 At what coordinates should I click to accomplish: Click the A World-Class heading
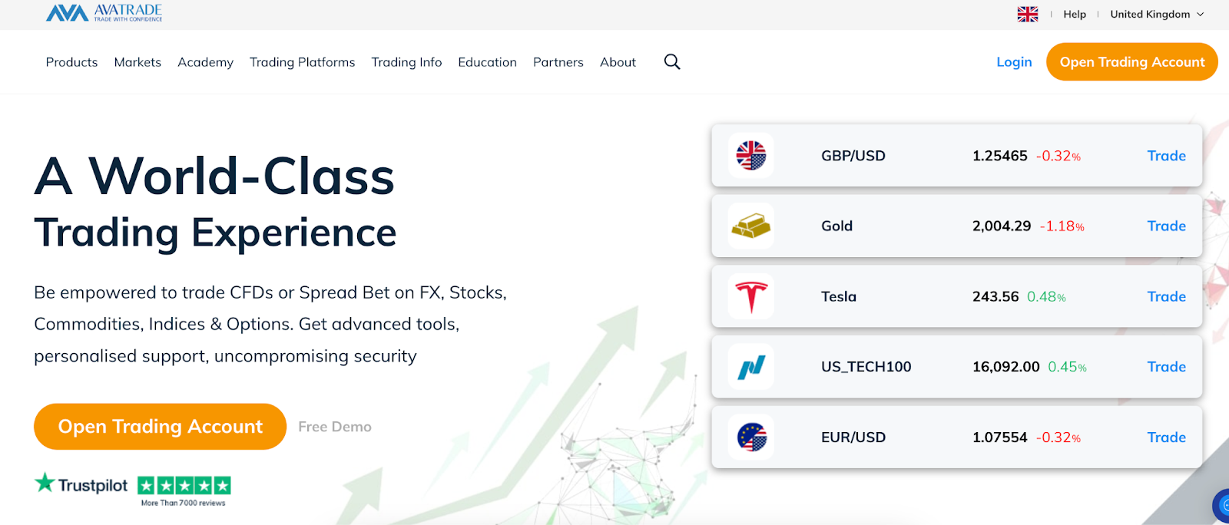pyautogui.click(x=214, y=177)
